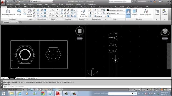Click the keyword search box in title bar
Viewport: 172px width, 96px height.
click(x=120, y=2)
